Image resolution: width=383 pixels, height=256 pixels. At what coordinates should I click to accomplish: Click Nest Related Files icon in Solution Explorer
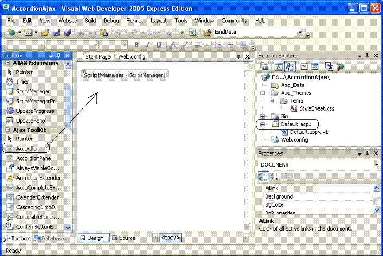(x=290, y=67)
